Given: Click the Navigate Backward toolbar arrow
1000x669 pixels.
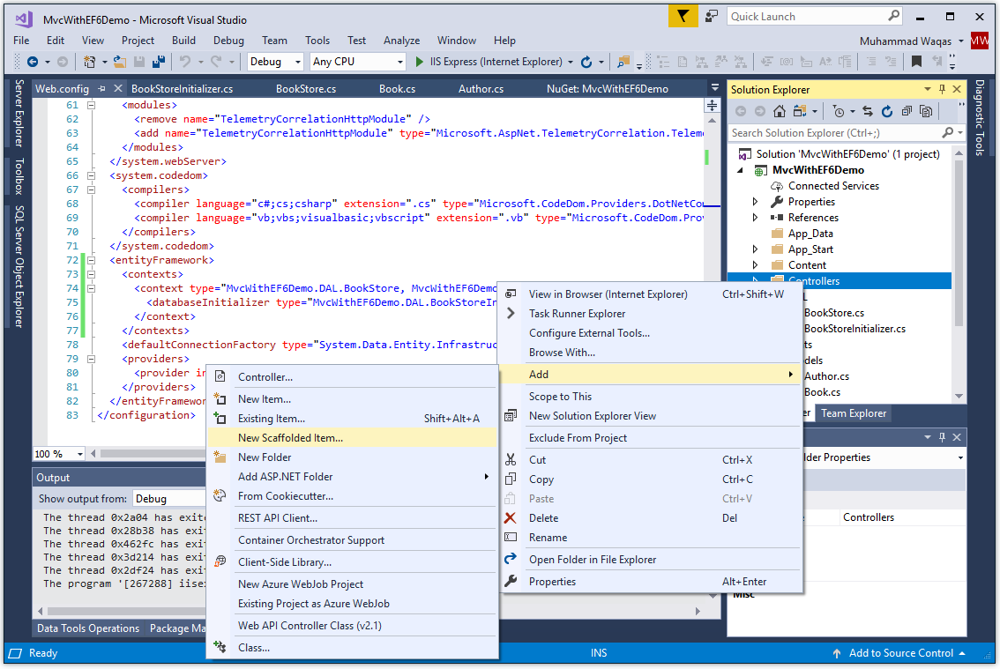Looking at the screenshot, I should coord(32,62).
